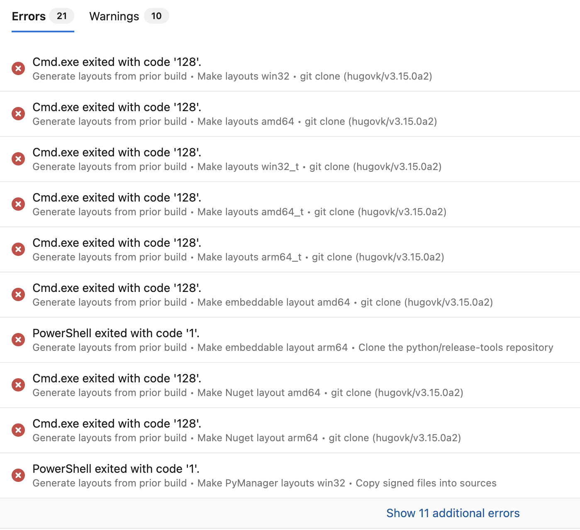Click the error icon for Nuget layout arm64
This screenshot has width=580, height=530.
pos(18,430)
